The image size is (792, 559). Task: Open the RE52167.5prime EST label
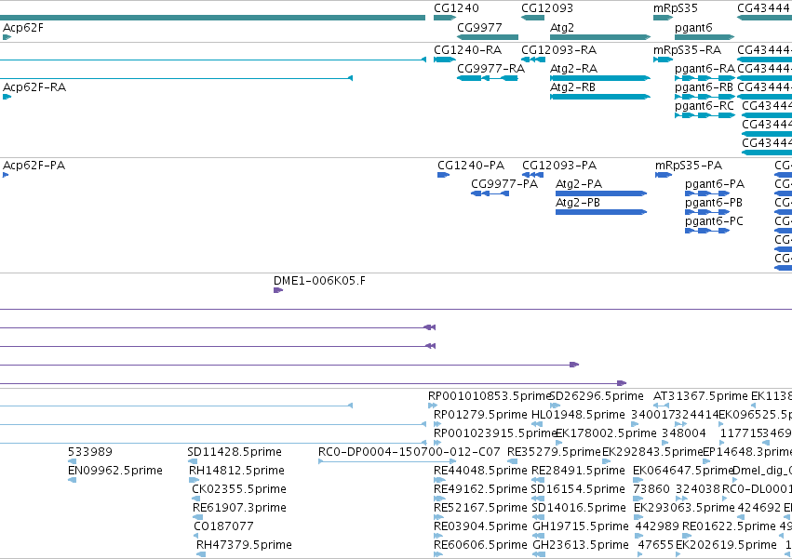(480, 508)
